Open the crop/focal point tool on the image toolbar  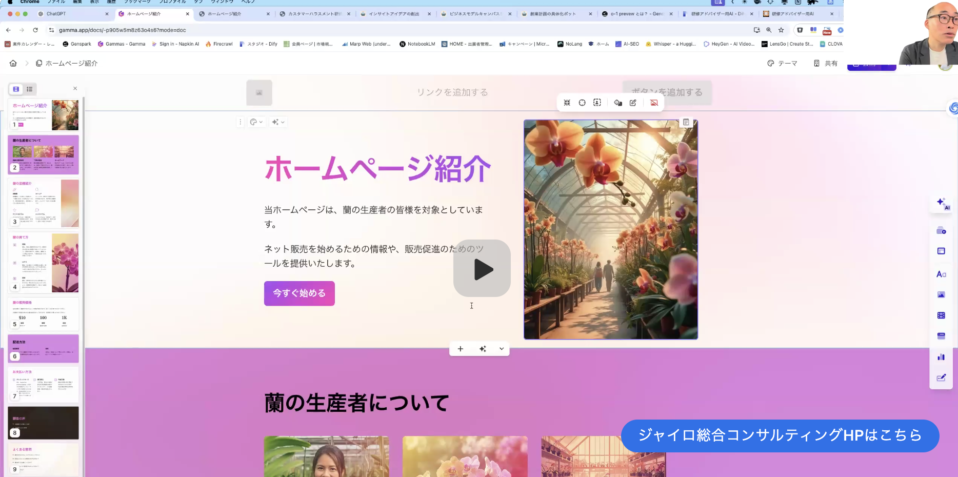(582, 103)
